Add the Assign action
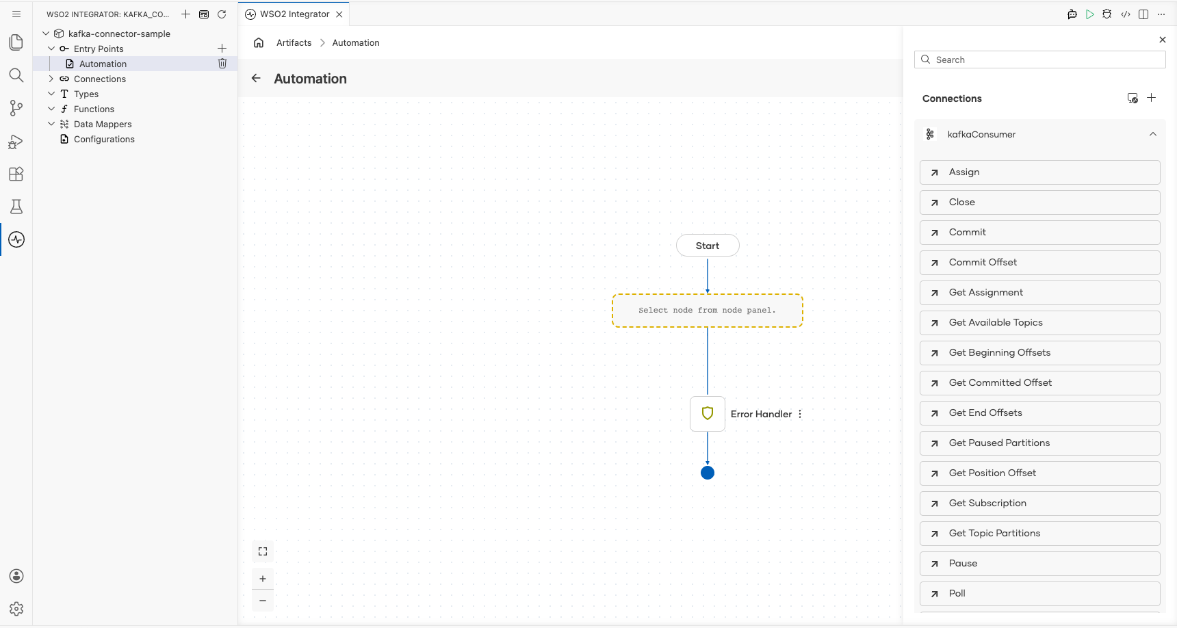This screenshot has height=628, width=1177. (1039, 172)
